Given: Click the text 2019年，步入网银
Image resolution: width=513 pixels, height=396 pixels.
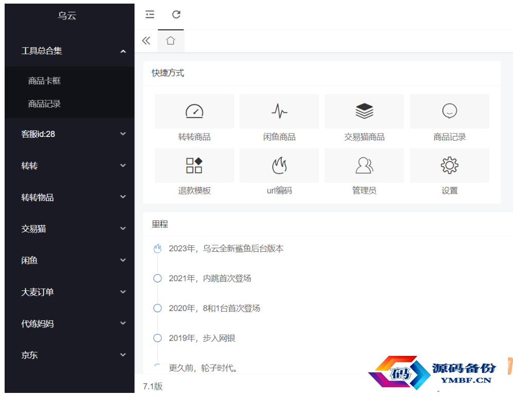Looking at the screenshot, I should coord(202,338).
